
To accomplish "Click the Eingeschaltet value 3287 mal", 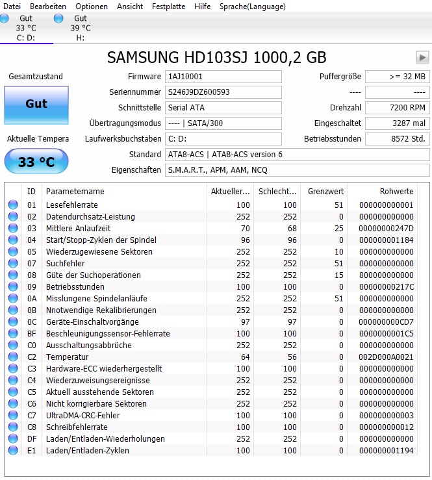I will point(398,123).
